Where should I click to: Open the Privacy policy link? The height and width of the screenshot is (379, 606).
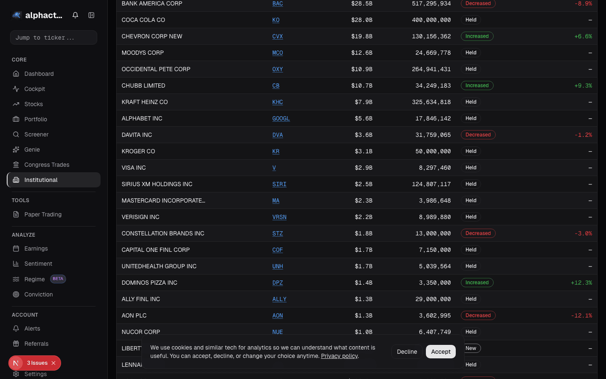339,356
